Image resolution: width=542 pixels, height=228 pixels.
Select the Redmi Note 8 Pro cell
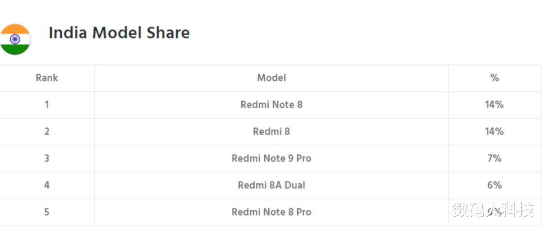(x=271, y=212)
